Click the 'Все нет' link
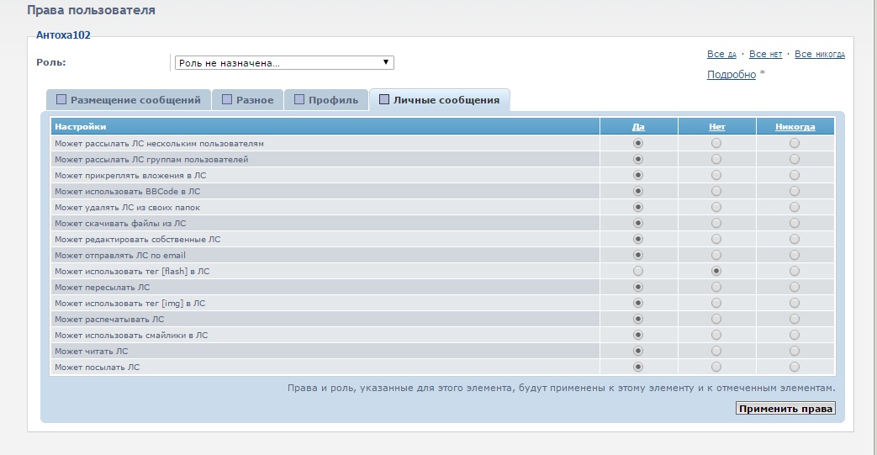 pos(765,55)
